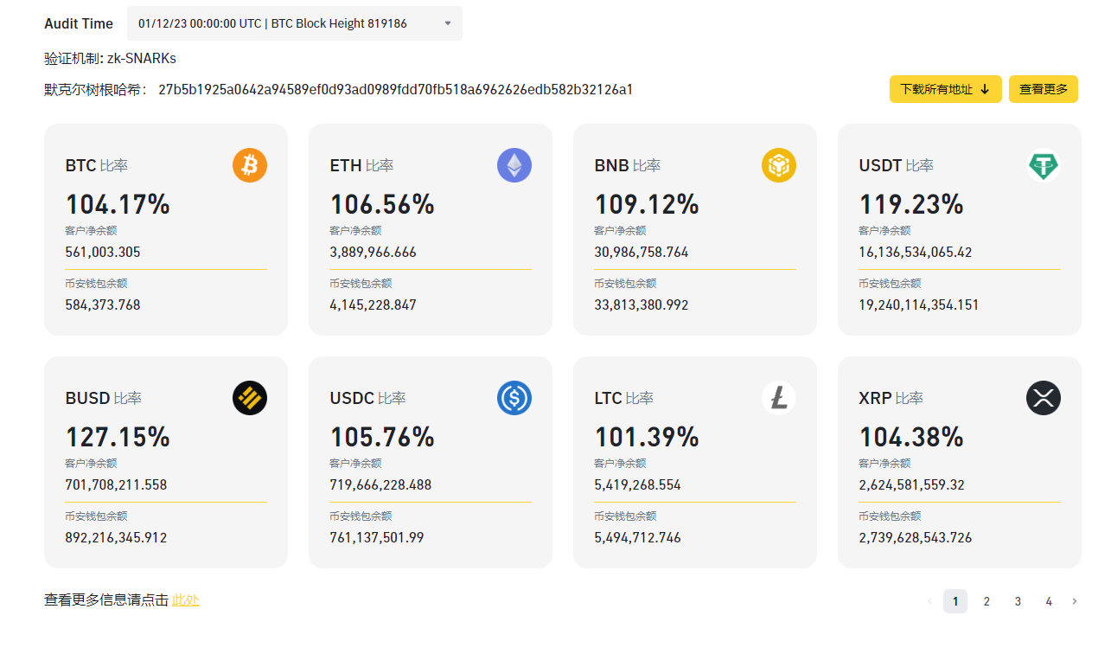Click the BNB yellow coin icon

click(779, 165)
